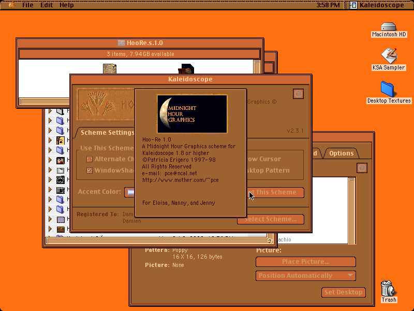Open the File menu
414x311 pixels.
(28, 5)
